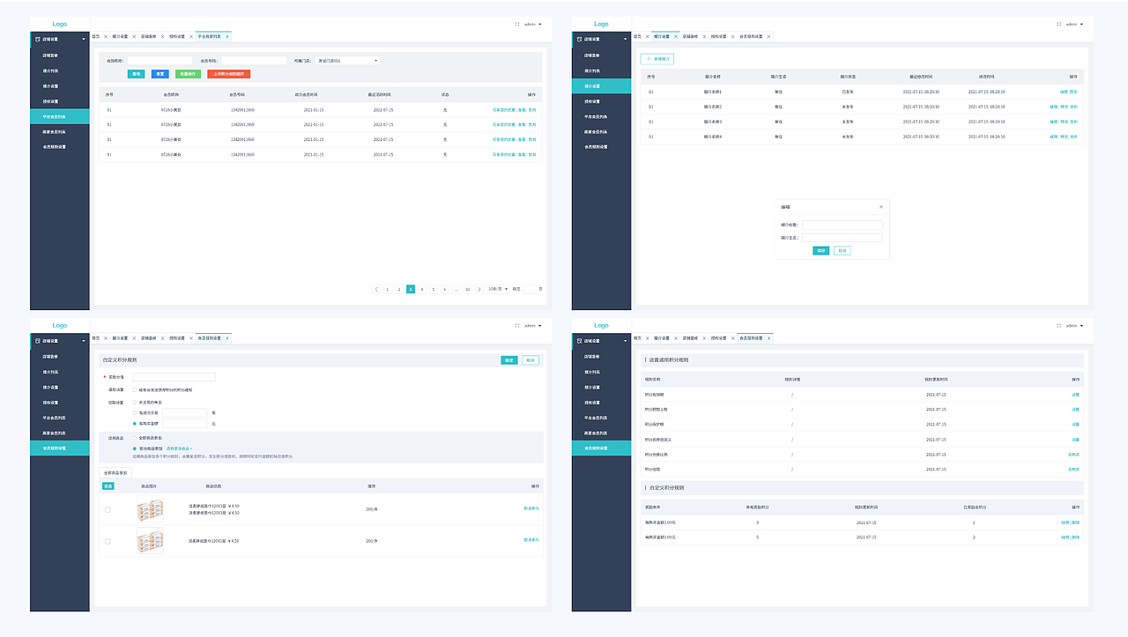Check the second product row checkbox
Screen dimensions: 1128x637
pyautogui.click(x=108, y=540)
